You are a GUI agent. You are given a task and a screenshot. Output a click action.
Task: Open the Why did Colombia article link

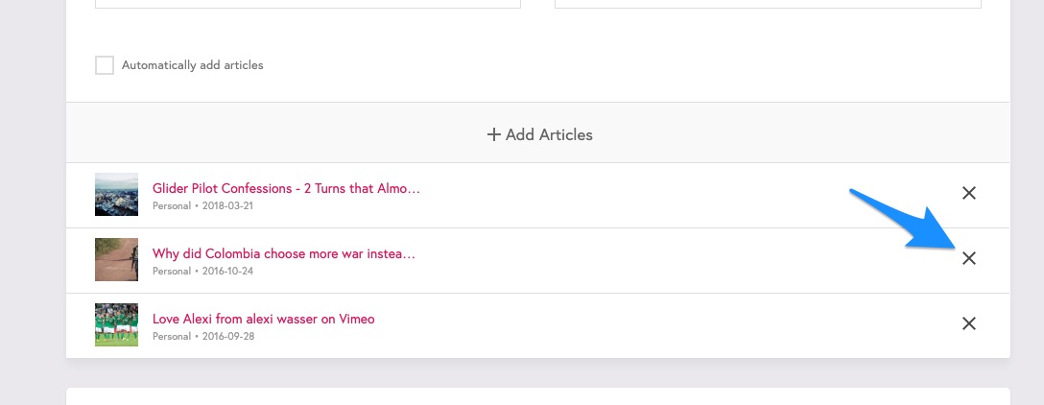click(x=284, y=253)
